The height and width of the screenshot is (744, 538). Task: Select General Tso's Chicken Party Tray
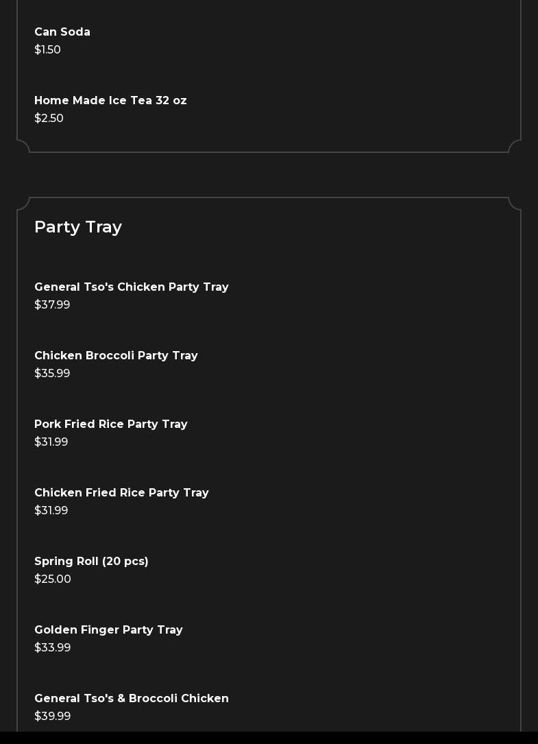[x=132, y=287]
